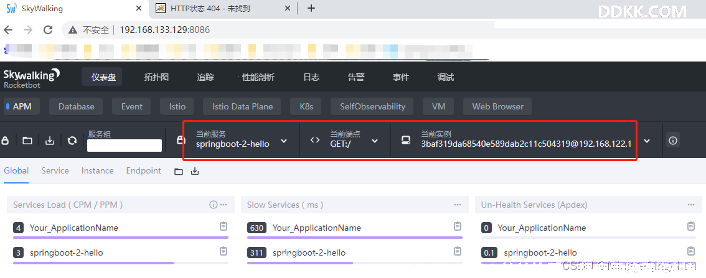Switch to the Instance tab
Screen dimensions: 706x278
[97, 170]
